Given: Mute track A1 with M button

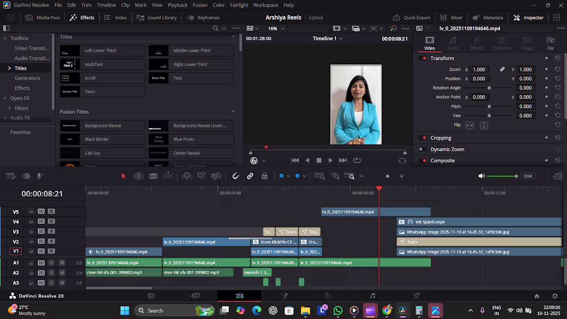Looking at the screenshot, I should 62,263.
